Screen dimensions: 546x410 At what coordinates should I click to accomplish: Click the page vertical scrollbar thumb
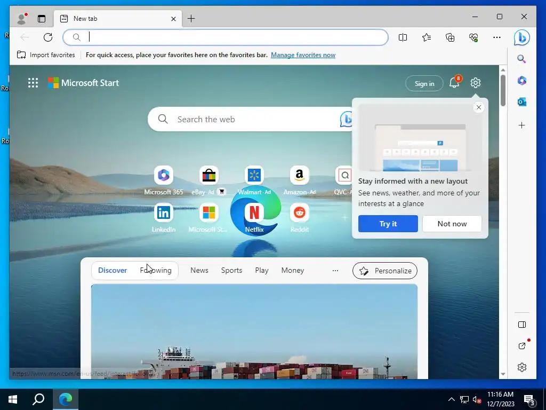[x=503, y=90]
